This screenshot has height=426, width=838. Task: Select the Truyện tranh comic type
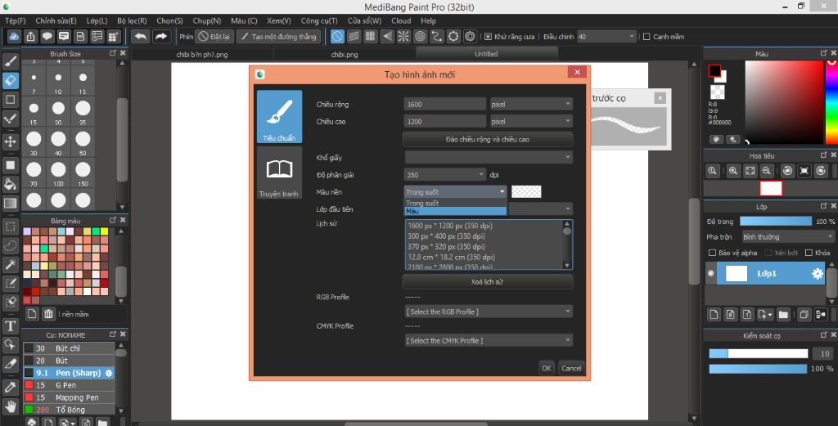279,173
